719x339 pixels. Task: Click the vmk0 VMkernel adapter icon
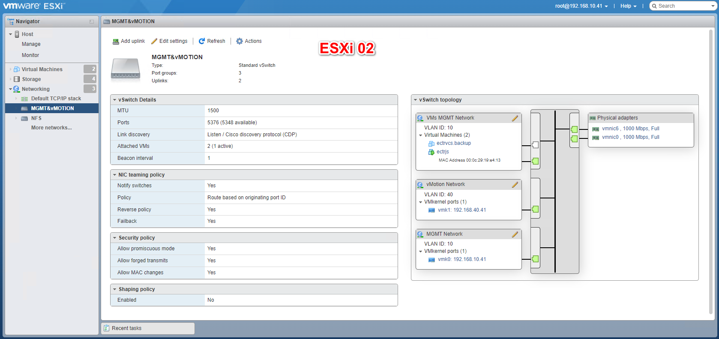pos(431,260)
